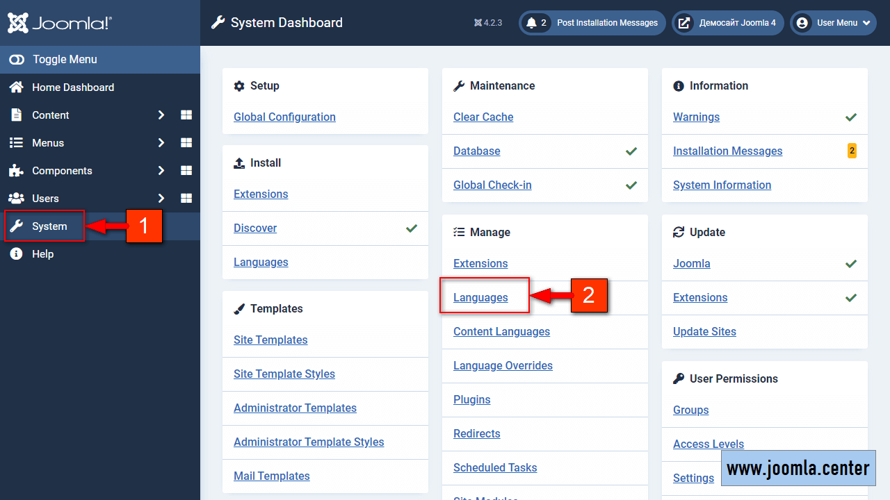Expand the Users submenu chevron

[x=161, y=199]
